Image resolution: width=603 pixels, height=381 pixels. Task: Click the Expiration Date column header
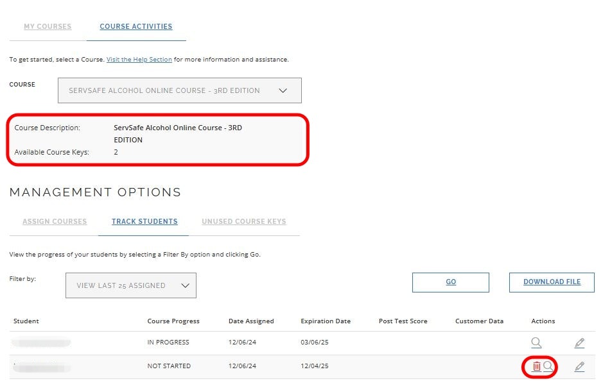[326, 321]
